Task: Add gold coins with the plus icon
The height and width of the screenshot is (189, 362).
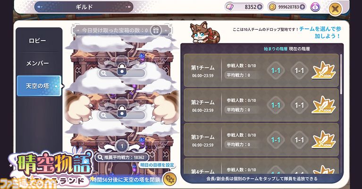Action: 302,7
